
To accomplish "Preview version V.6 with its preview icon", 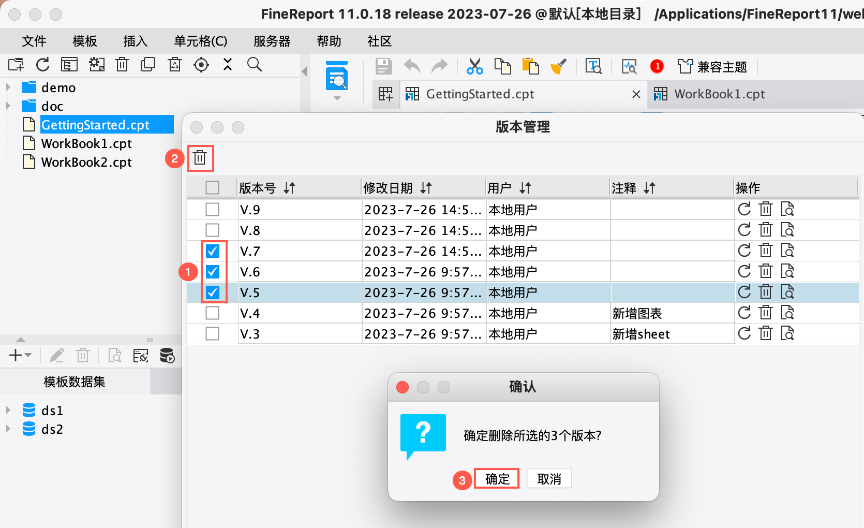I will (787, 271).
